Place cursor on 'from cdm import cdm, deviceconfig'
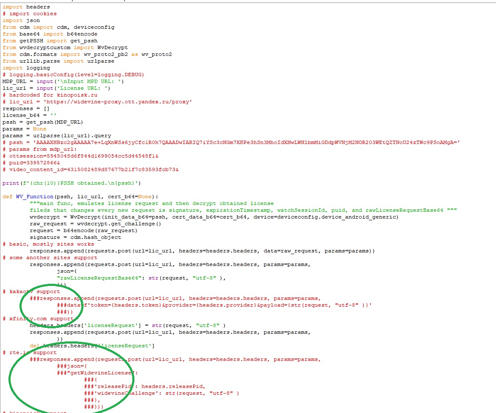This screenshot has height=413, width=496. (x=59, y=28)
